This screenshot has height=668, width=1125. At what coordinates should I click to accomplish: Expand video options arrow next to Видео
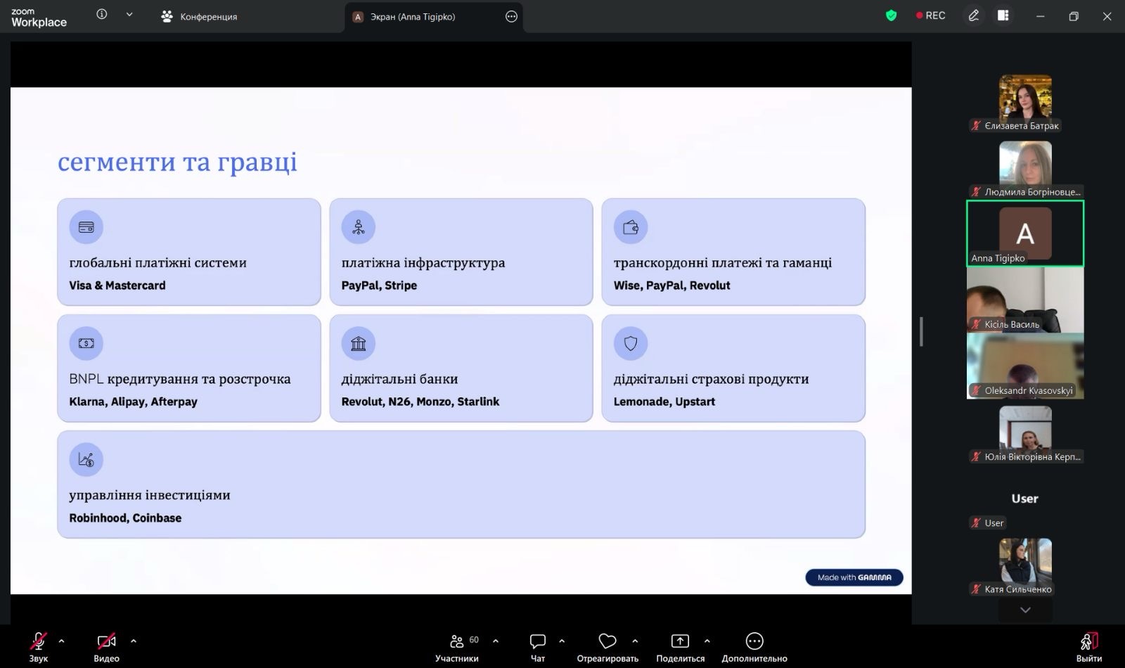tap(134, 641)
